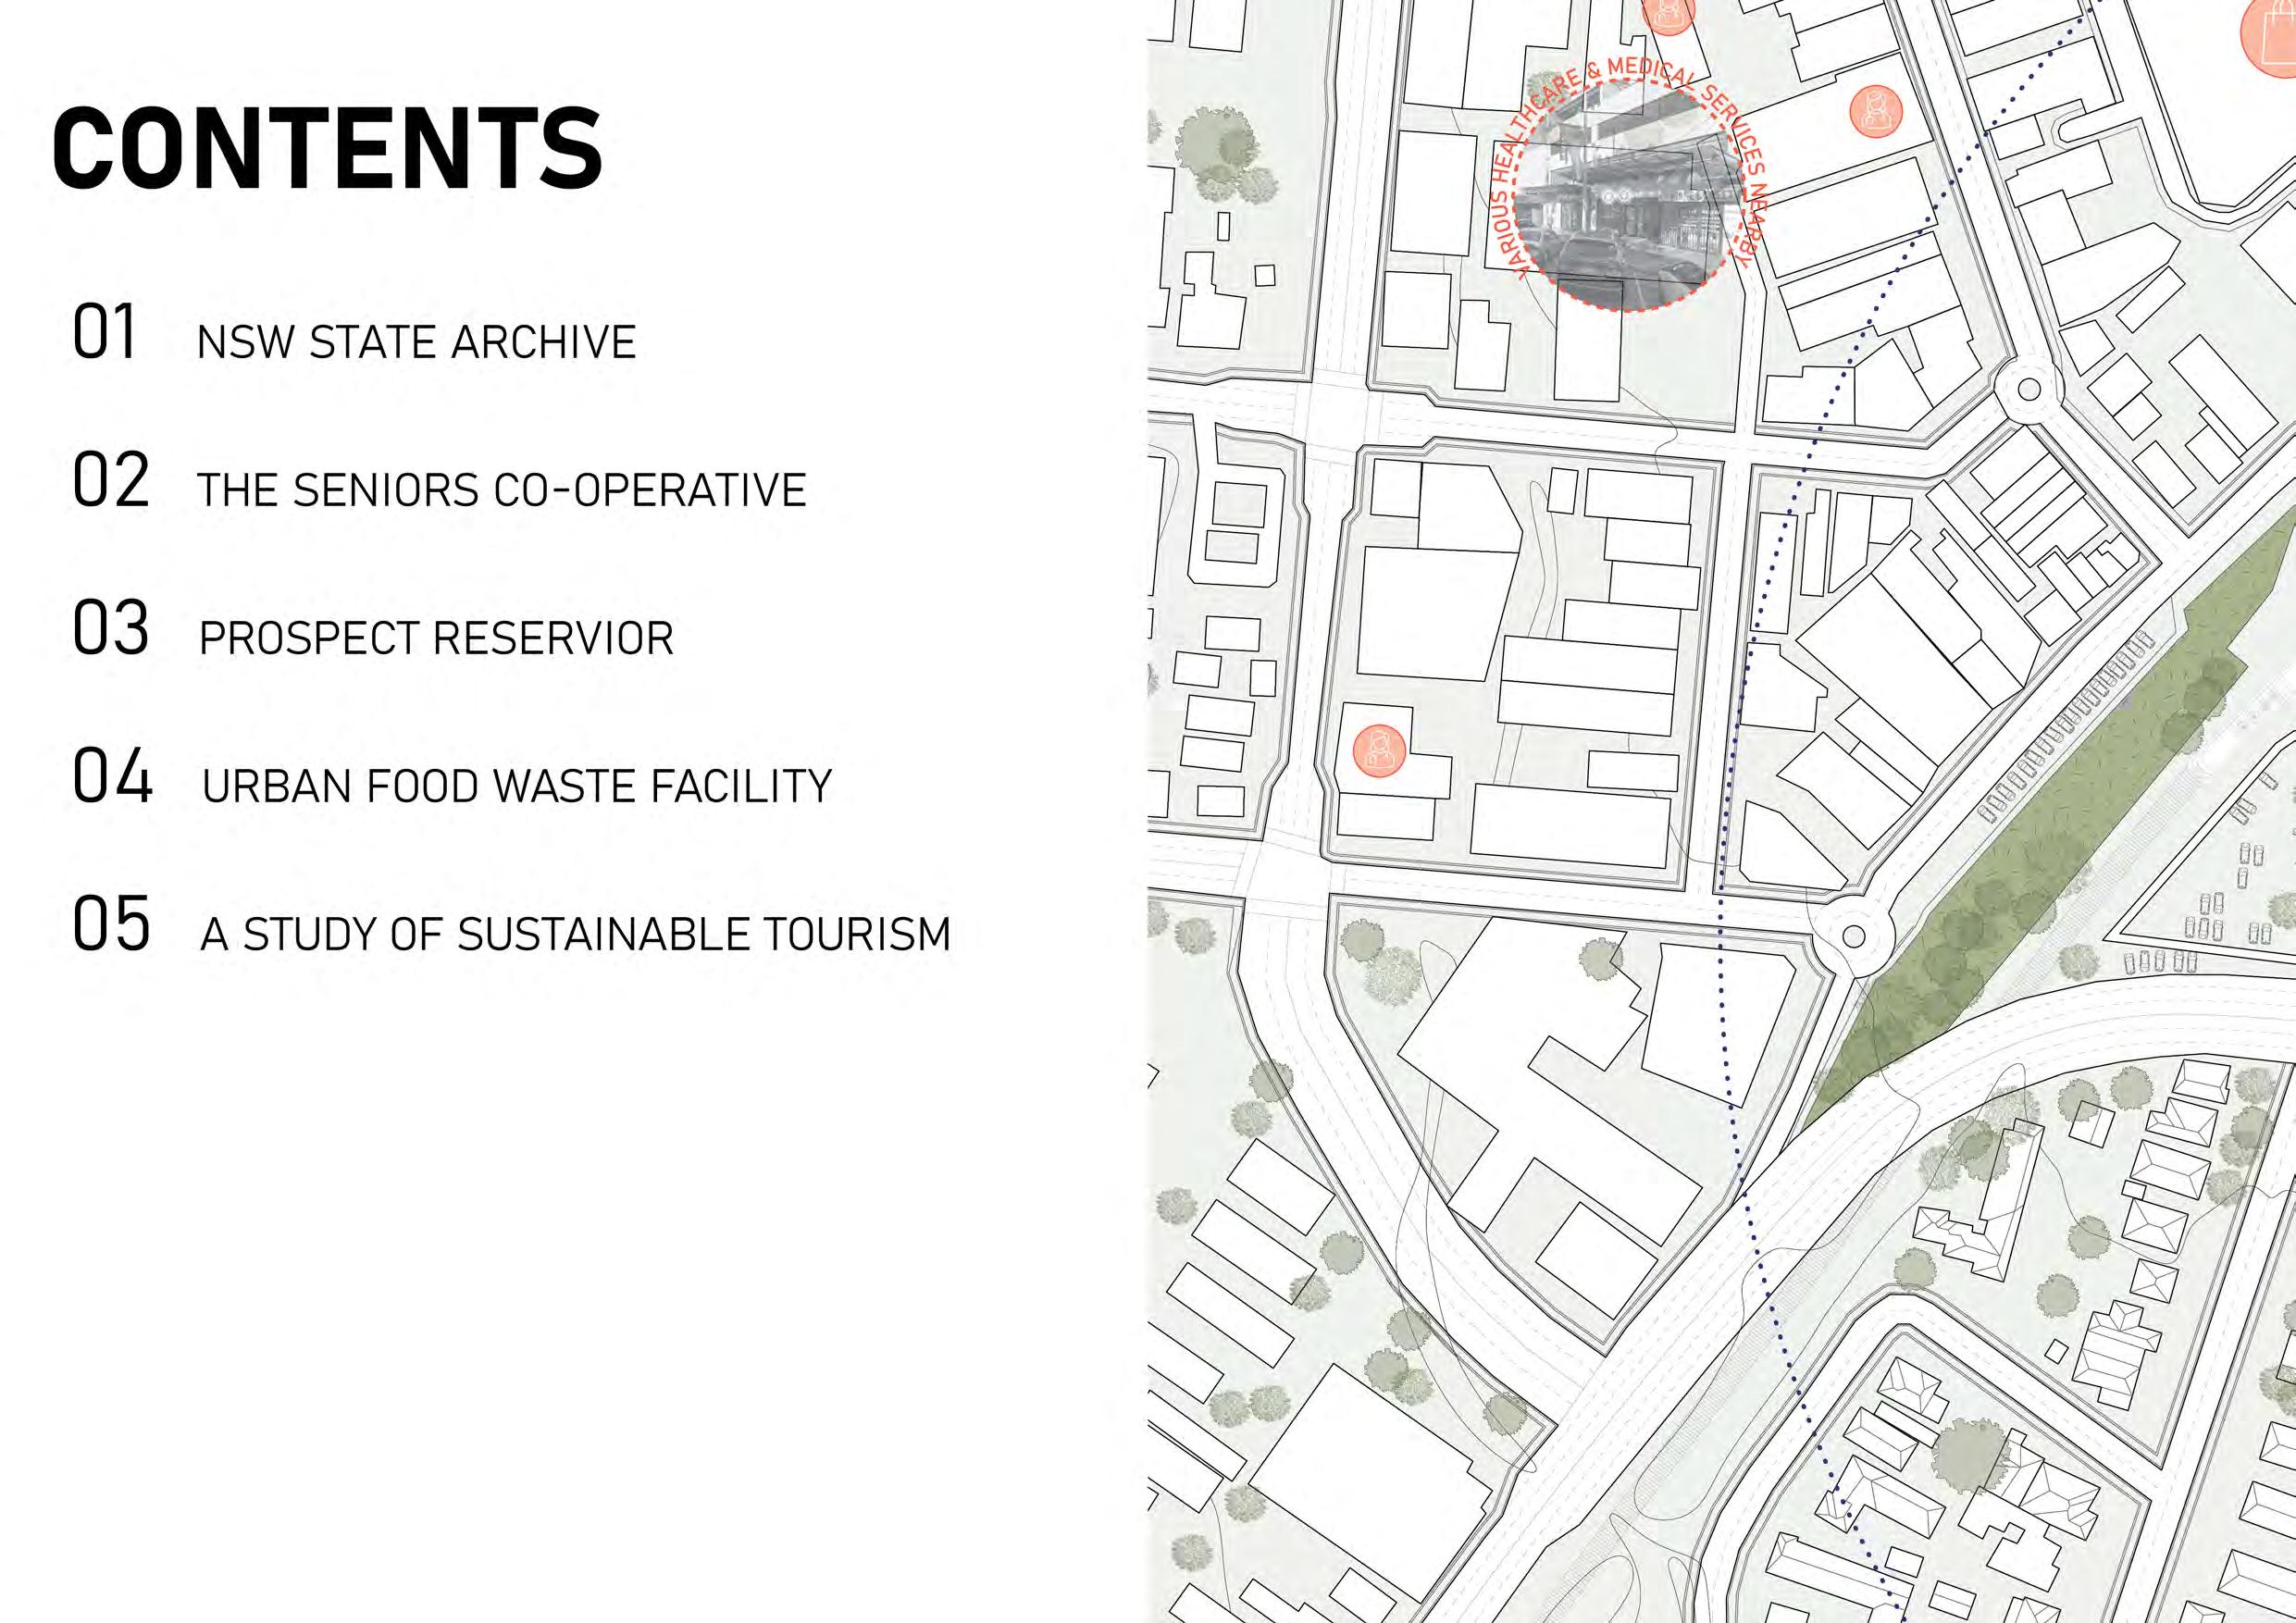Open The Seniors Co-operative entry
Viewport: 2296px width, 1623px height.
pos(501,490)
